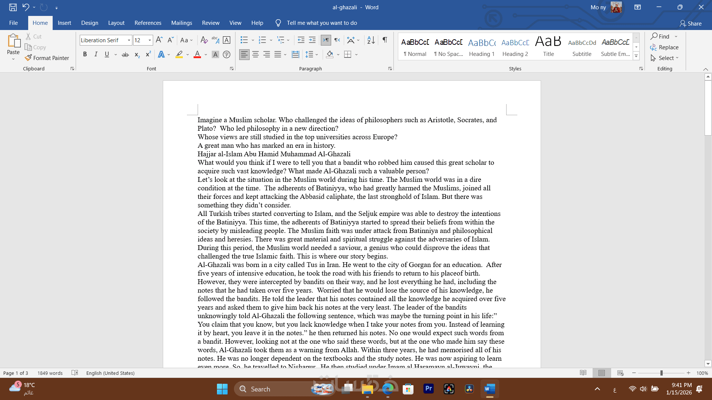The image size is (712, 400).
Task: Click the Share button
Action: click(690, 23)
